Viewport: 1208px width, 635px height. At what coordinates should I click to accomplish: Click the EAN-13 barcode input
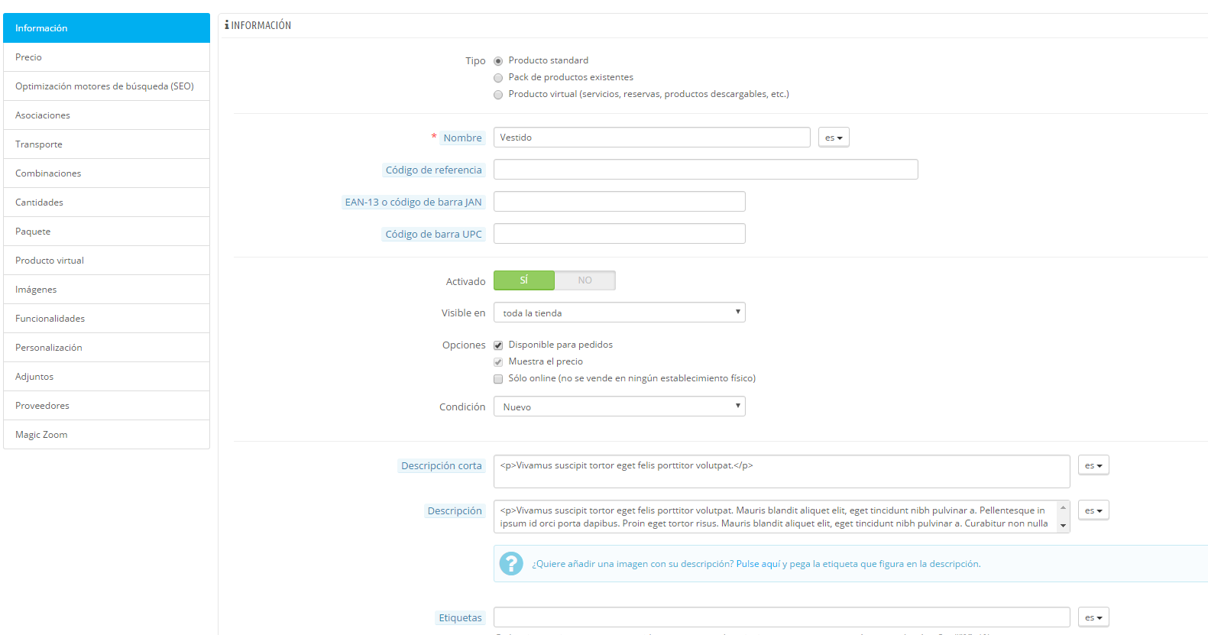coord(620,202)
